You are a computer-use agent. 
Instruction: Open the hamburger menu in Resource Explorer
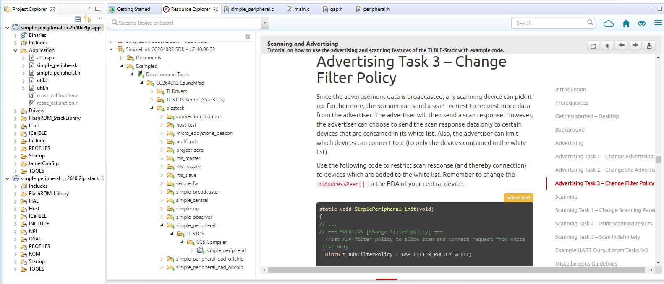[658, 23]
